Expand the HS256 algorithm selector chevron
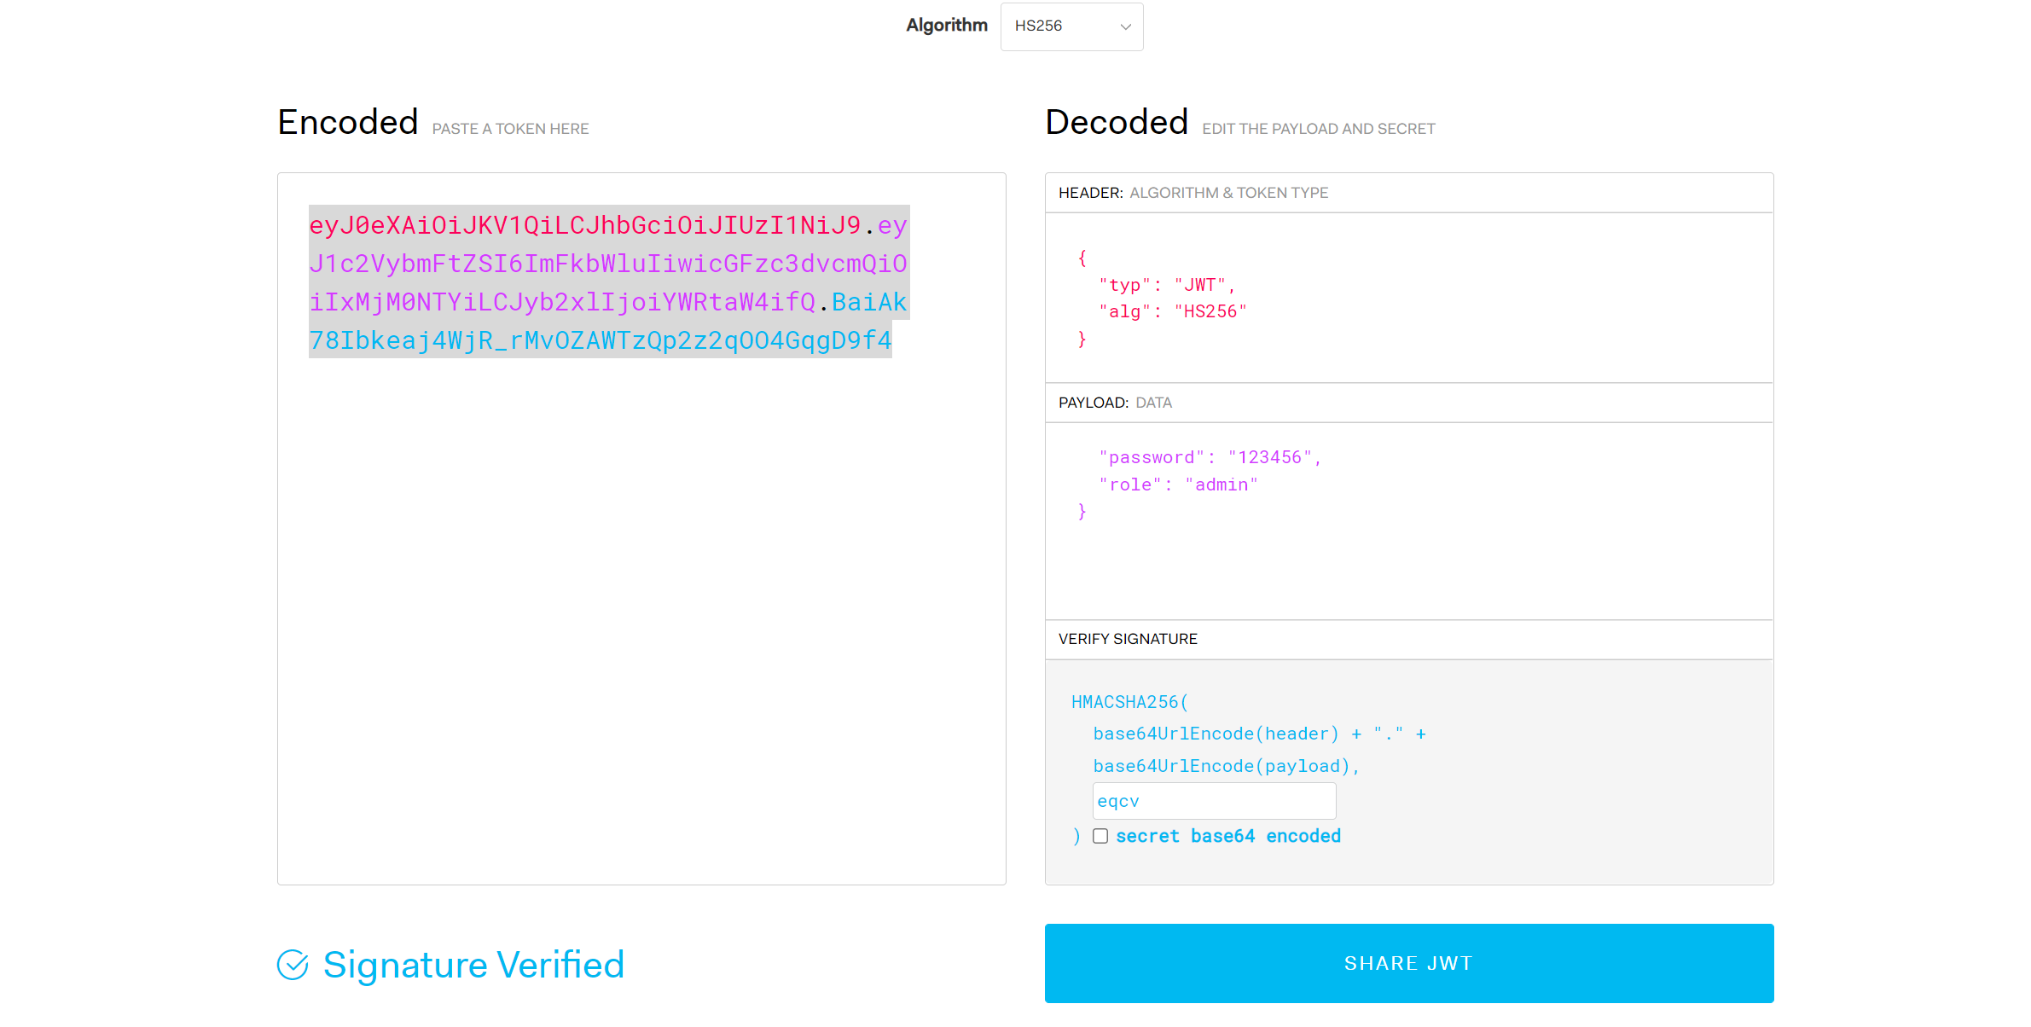 pyautogui.click(x=1124, y=26)
